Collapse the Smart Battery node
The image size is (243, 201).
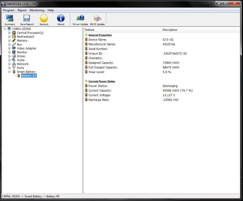click(9, 72)
